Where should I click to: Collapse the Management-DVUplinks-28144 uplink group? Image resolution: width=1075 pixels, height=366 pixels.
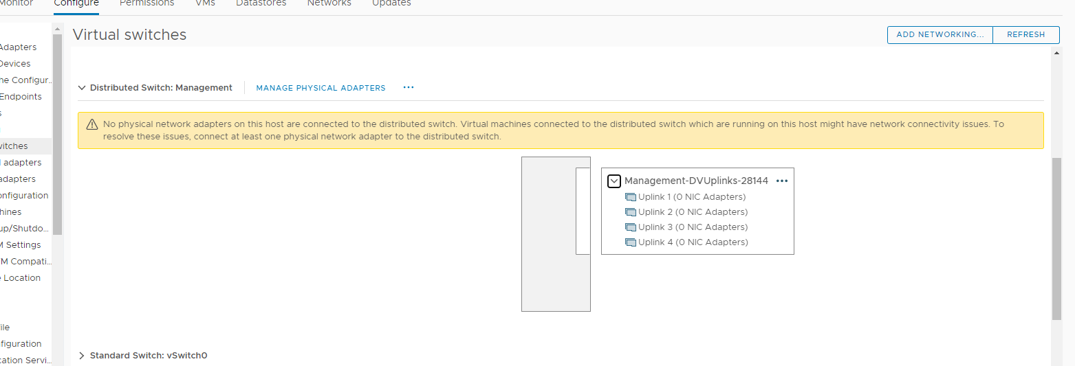(x=615, y=181)
